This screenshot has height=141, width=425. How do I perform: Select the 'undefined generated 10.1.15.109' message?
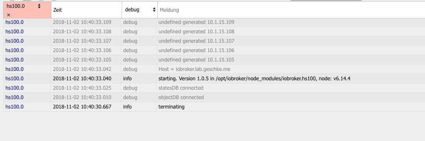tap(196, 22)
